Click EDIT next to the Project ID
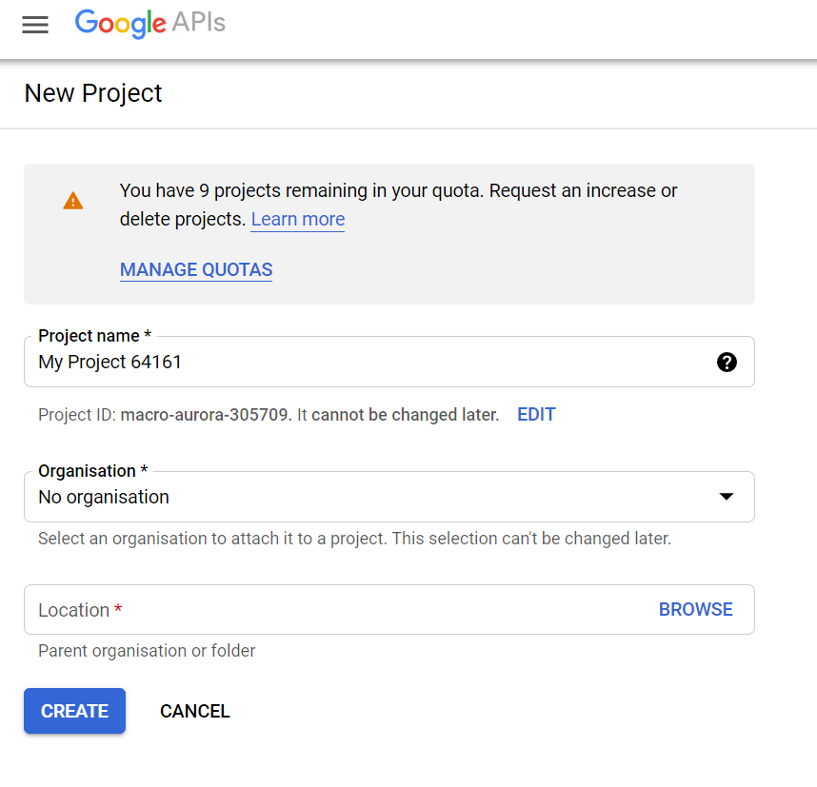 point(535,414)
